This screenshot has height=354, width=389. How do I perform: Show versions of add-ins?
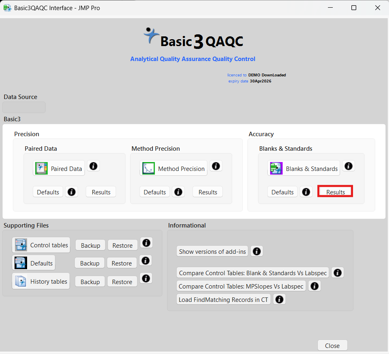pos(212,251)
